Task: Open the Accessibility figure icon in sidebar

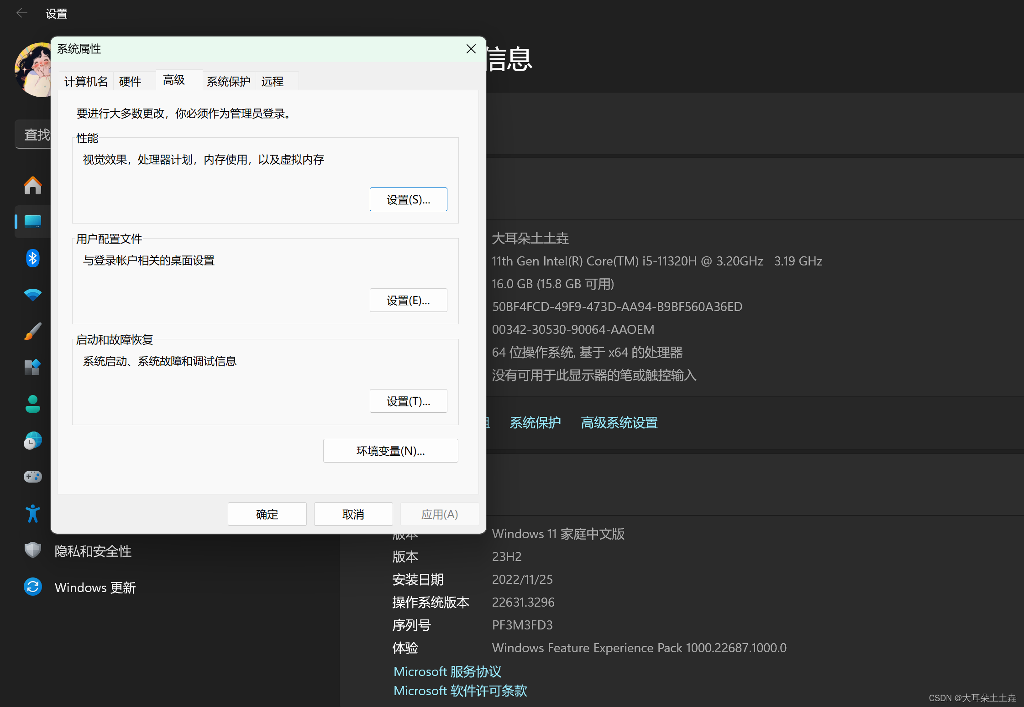Action: [x=32, y=514]
